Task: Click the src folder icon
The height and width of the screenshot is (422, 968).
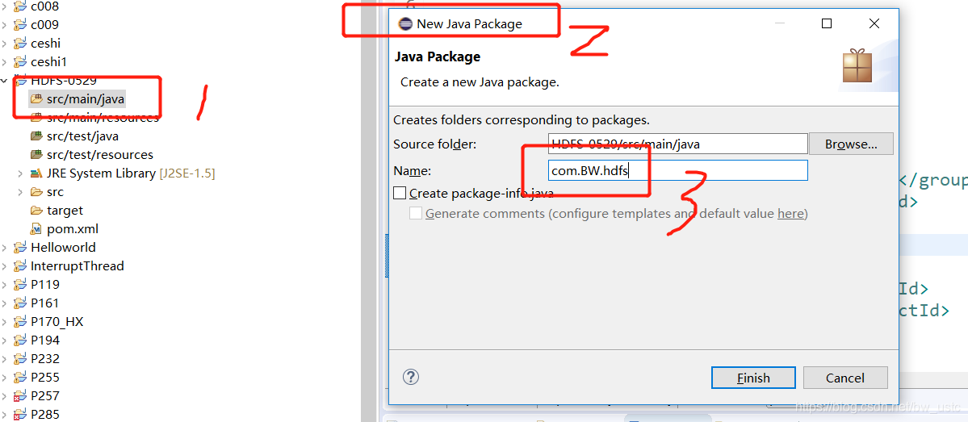Action: [36, 192]
